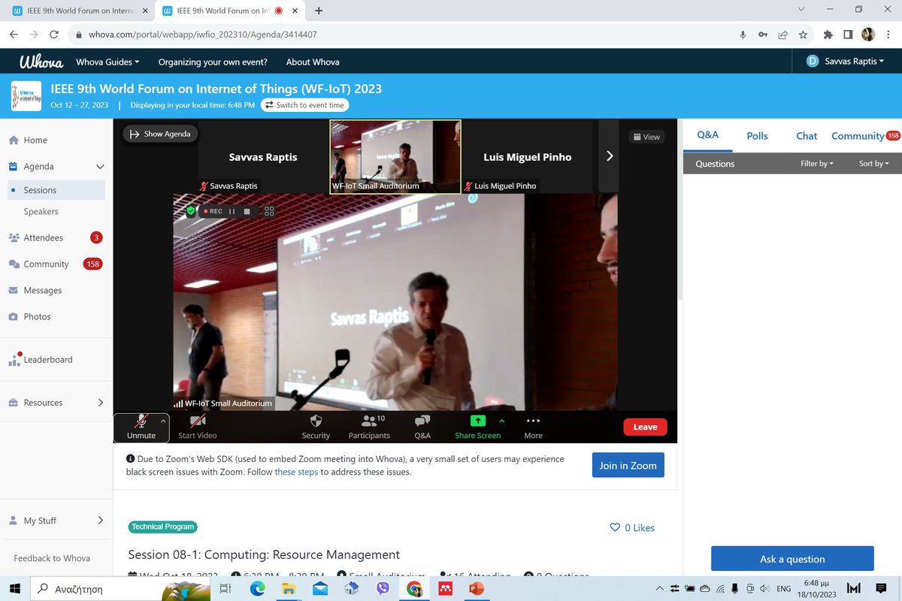Image resolution: width=902 pixels, height=601 pixels.
Task: Bookmark this page with star icon
Action: coord(803,35)
